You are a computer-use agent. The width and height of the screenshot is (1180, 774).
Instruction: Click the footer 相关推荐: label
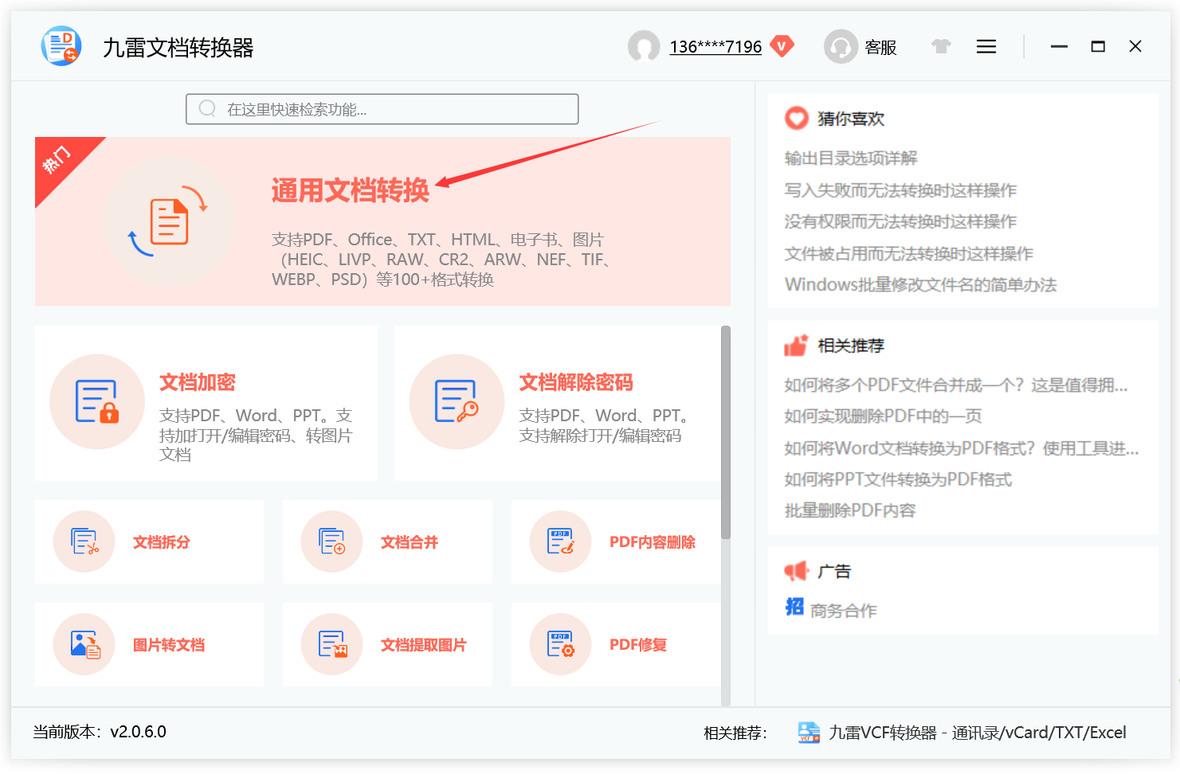(x=735, y=733)
